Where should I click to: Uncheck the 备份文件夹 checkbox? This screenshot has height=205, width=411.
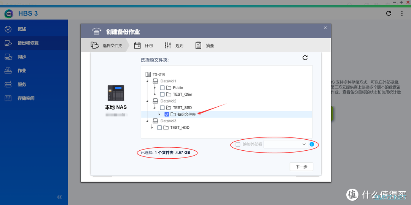click(167, 114)
